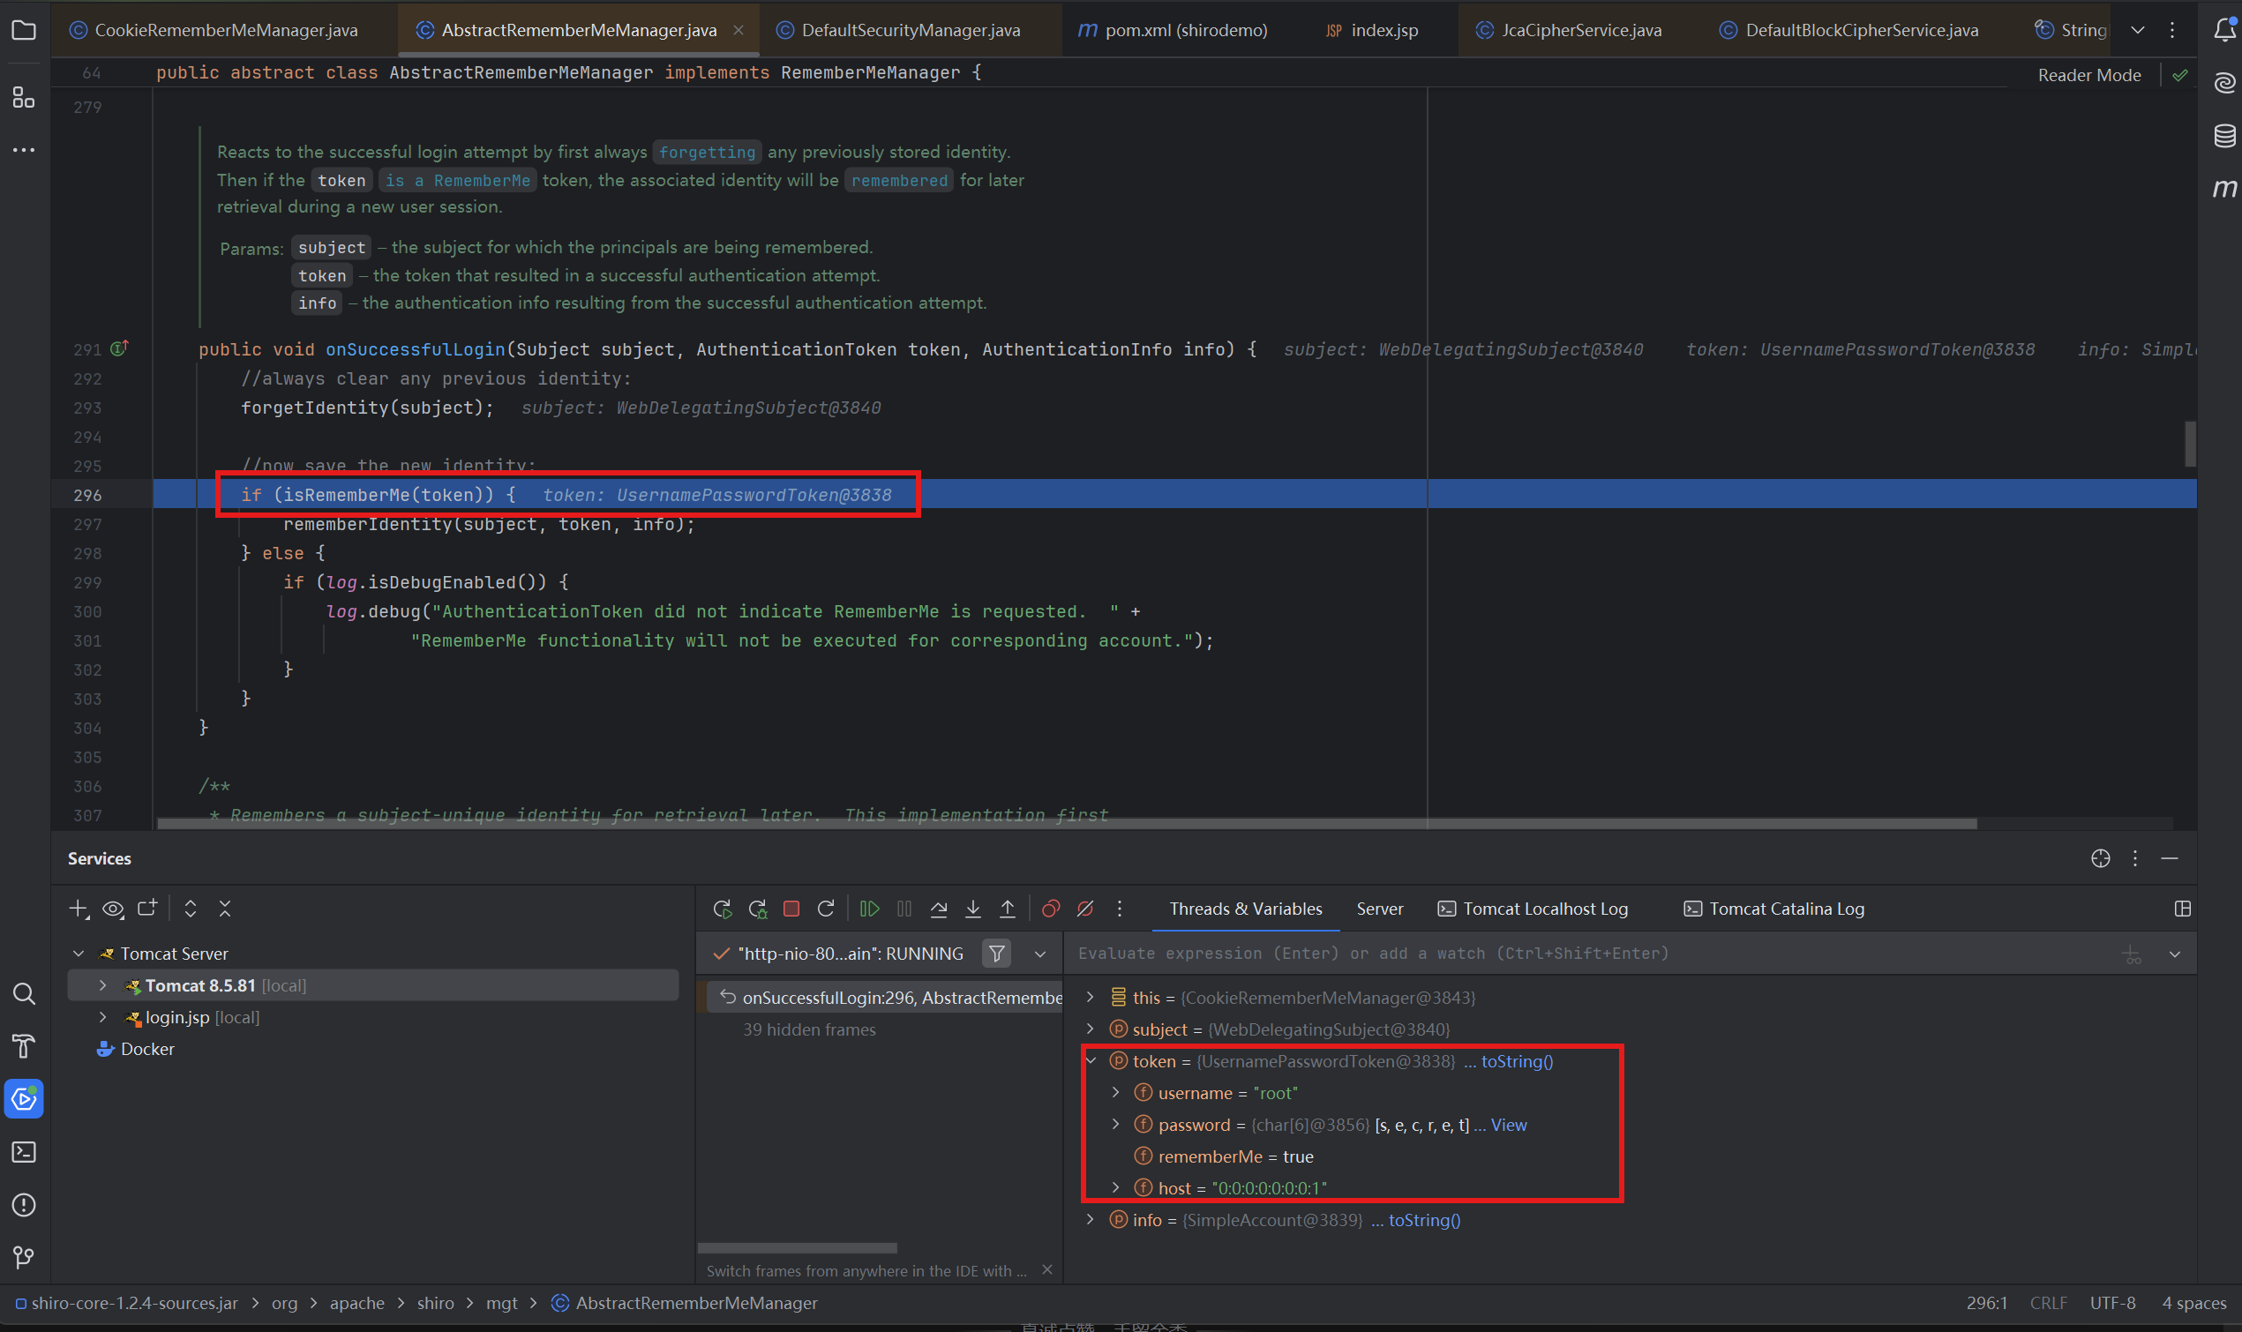Toggle Reader Mode in the editor
The width and height of the screenshot is (2242, 1332).
pyautogui.click(x=2088, y=75)
